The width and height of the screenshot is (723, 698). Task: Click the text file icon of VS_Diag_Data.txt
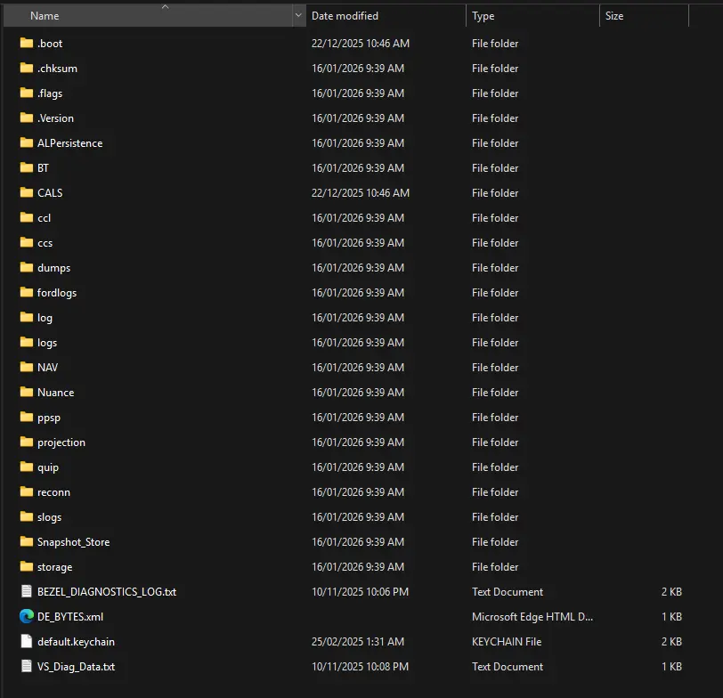[x=27, y=666]
